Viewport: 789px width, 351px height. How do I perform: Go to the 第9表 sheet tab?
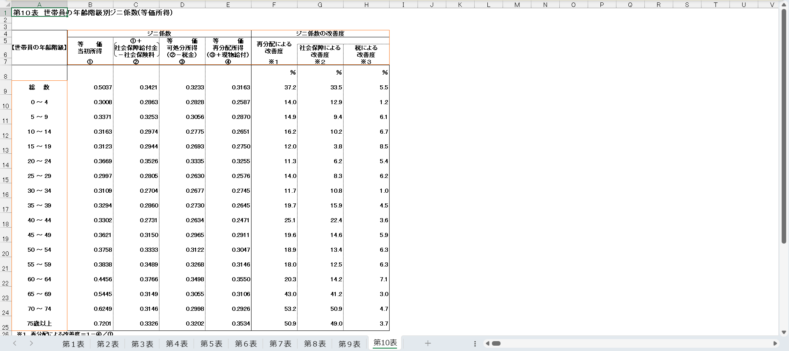click(x=349, y=344)
